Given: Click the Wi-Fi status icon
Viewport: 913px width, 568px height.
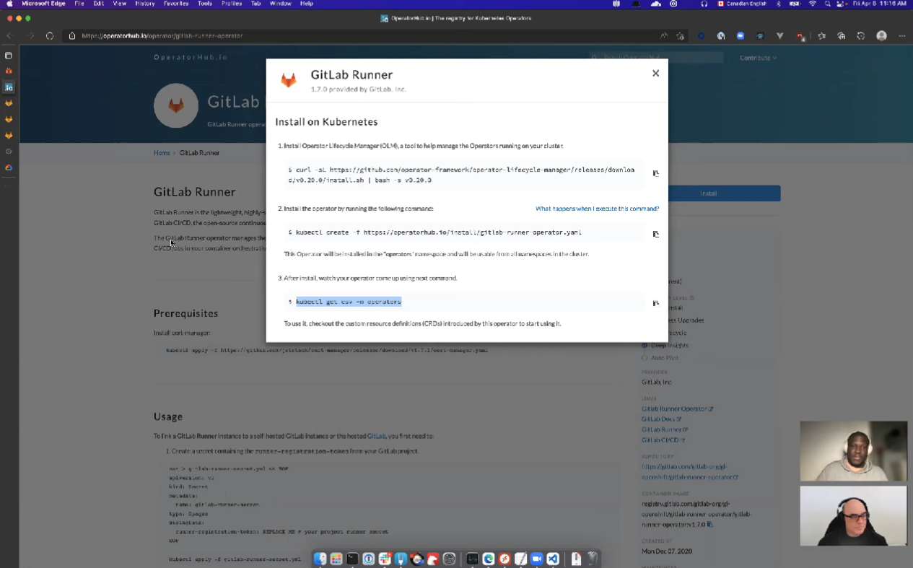Looking at the screenshot, I should pyautogui.click(x=813, y=4).
